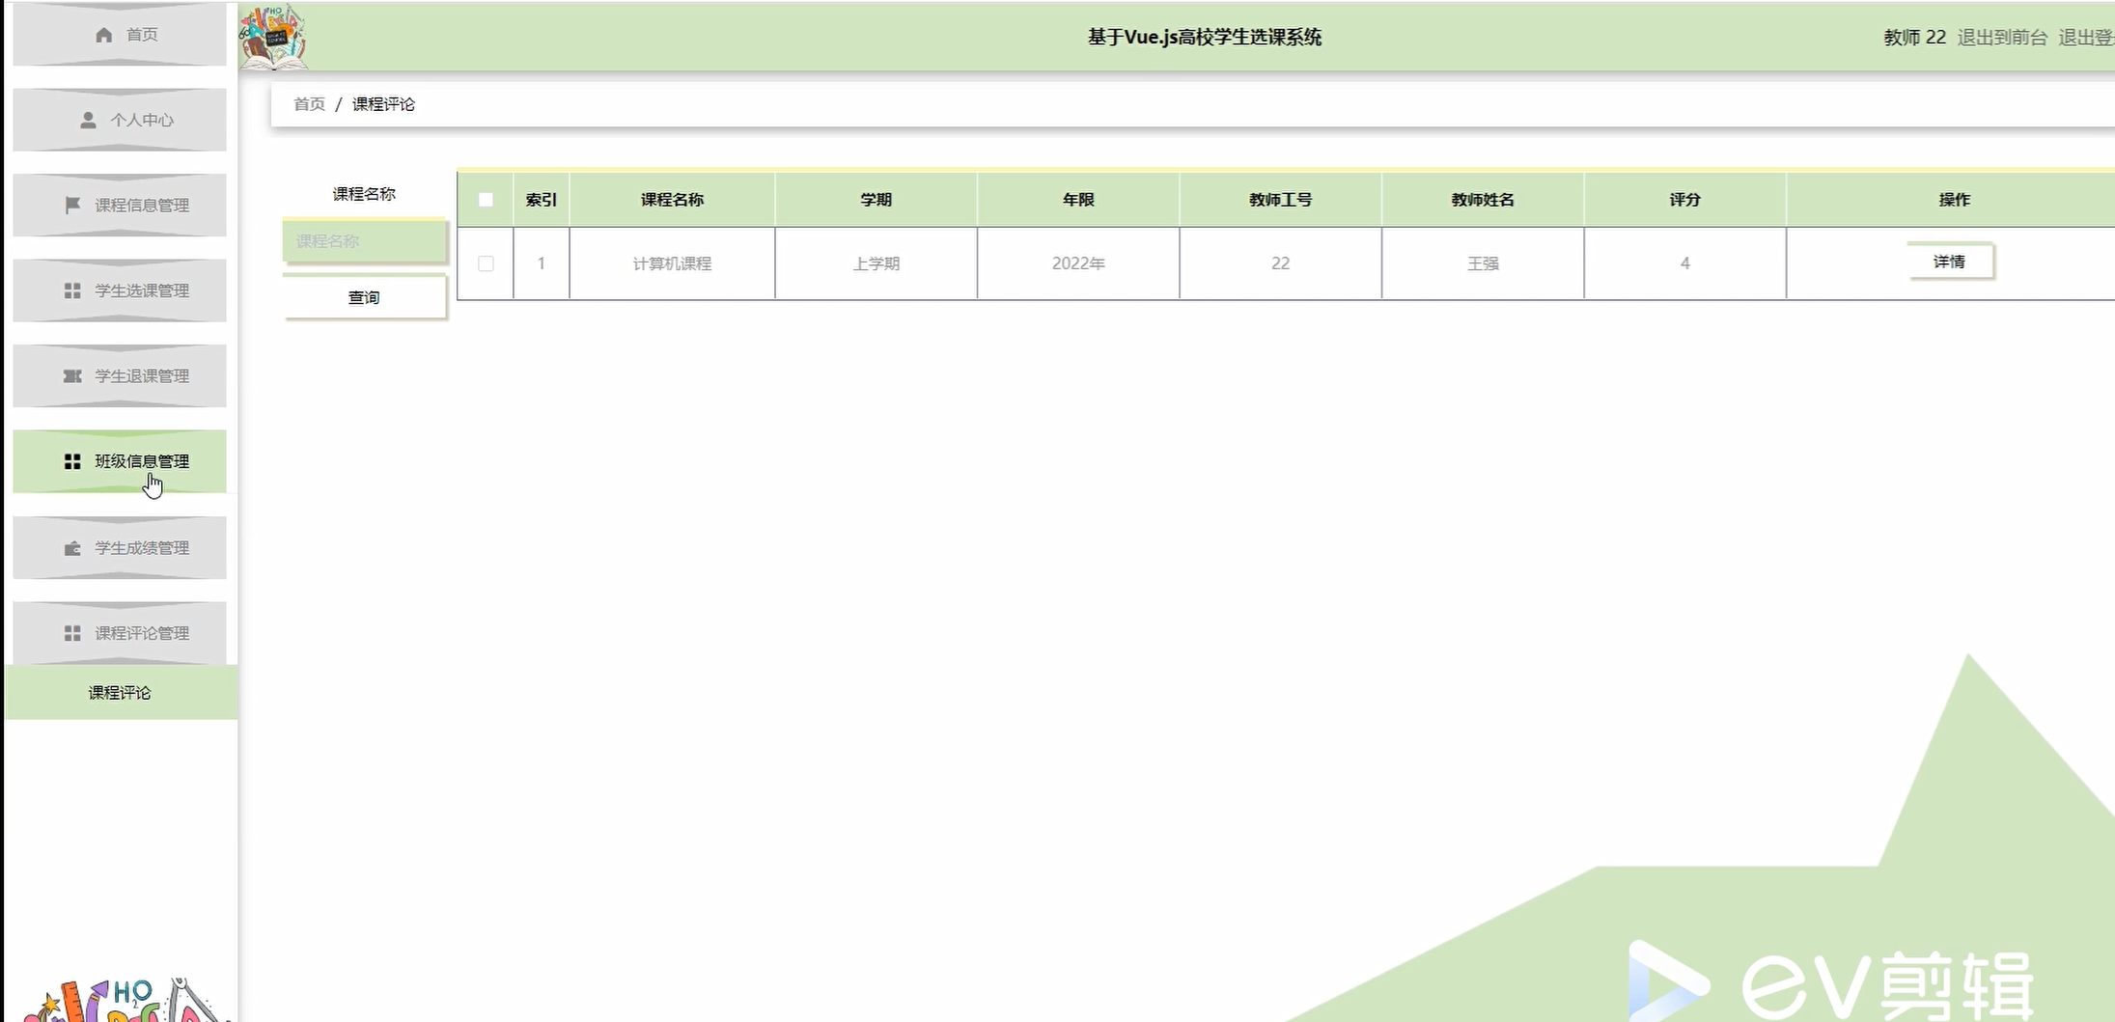Viewport: 2115px width, 1022px height.
Task: Click the icon beside 学生成绩管理
Action: point(72,548)
